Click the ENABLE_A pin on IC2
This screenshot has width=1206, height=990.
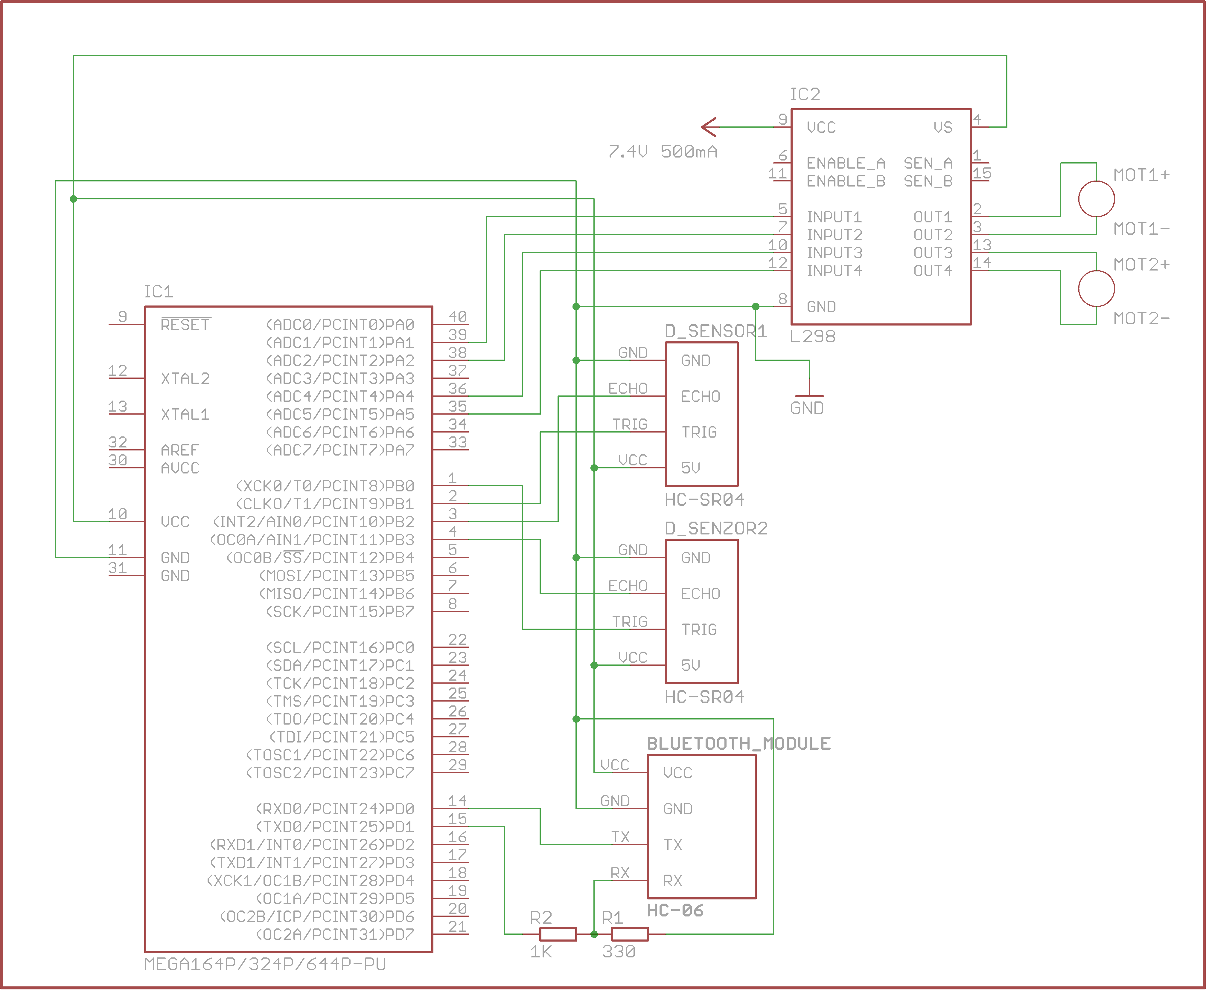(x=846, y=163)
